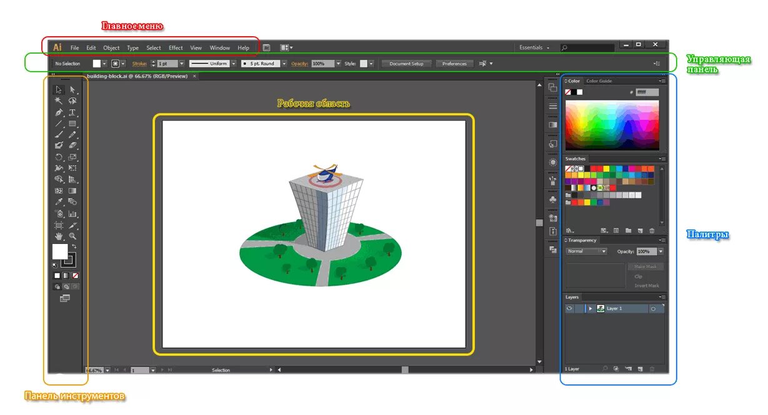Open the fill color dropdown in control bar
The width and height of the screenshot is (768, 415).
[x=104, y=64]
